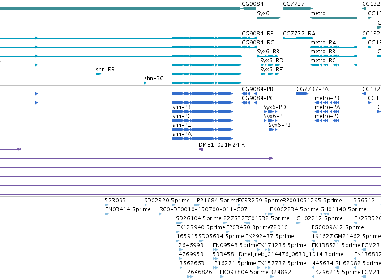Select the EK171236.5prime EST label
Screen dimensions: 381x279
coord(282,246)
